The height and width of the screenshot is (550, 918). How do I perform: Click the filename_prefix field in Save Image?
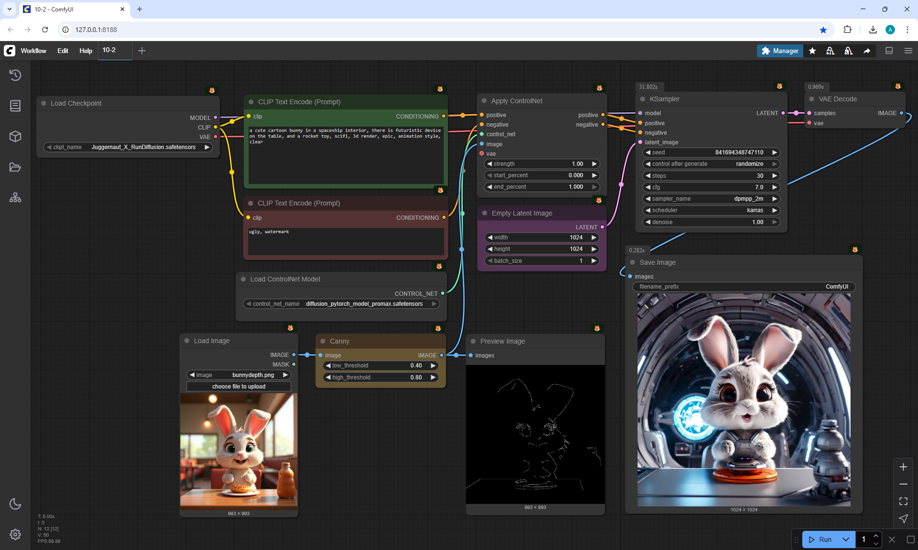(743, 287)
